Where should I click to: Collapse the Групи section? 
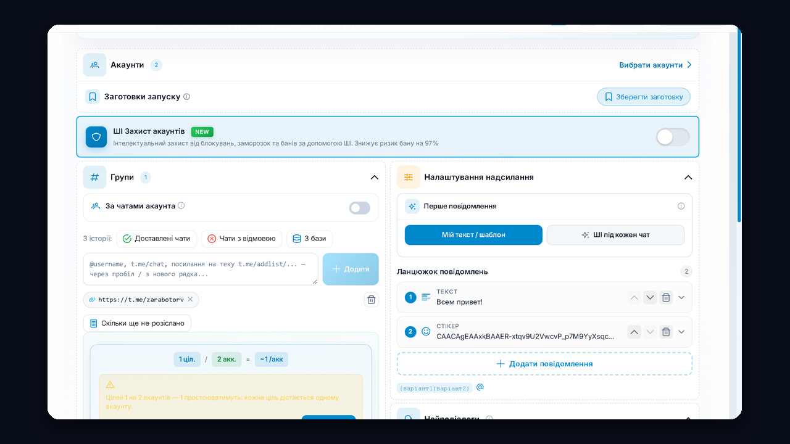click(x=374, y=178)
